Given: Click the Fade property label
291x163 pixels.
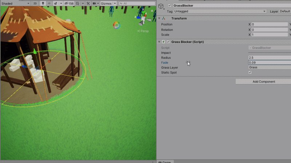Looking at the screenshot, I should point(165,63).
